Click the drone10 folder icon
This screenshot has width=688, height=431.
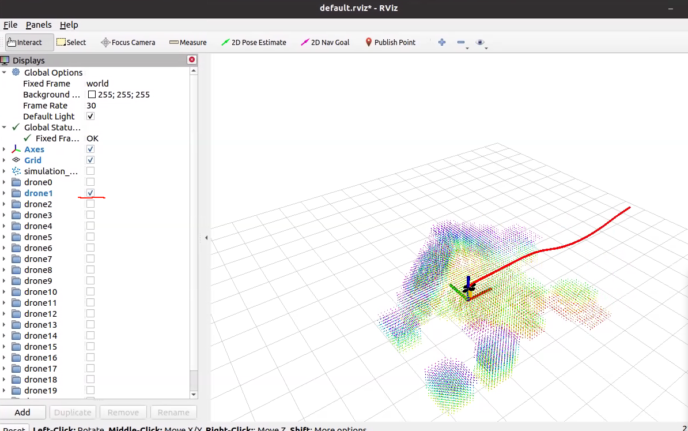point(16,292)
